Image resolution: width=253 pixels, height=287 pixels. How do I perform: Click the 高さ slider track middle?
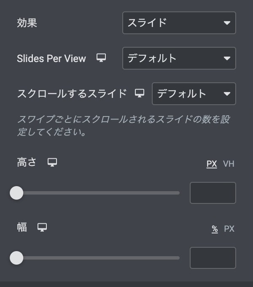(x=98, y=193)
